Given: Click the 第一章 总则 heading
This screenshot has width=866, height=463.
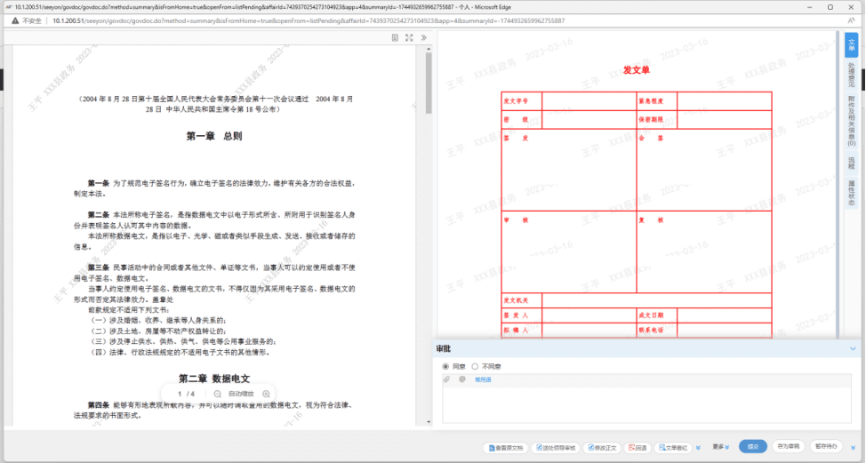Looking at the screenshot, I should (x=214, y=136).
